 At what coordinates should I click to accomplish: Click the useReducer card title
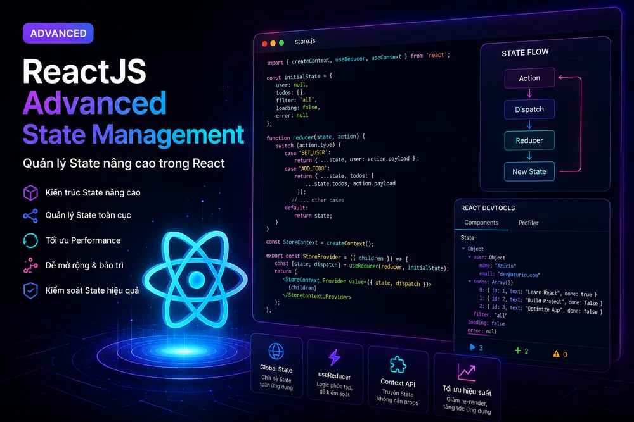pos(334,376)
